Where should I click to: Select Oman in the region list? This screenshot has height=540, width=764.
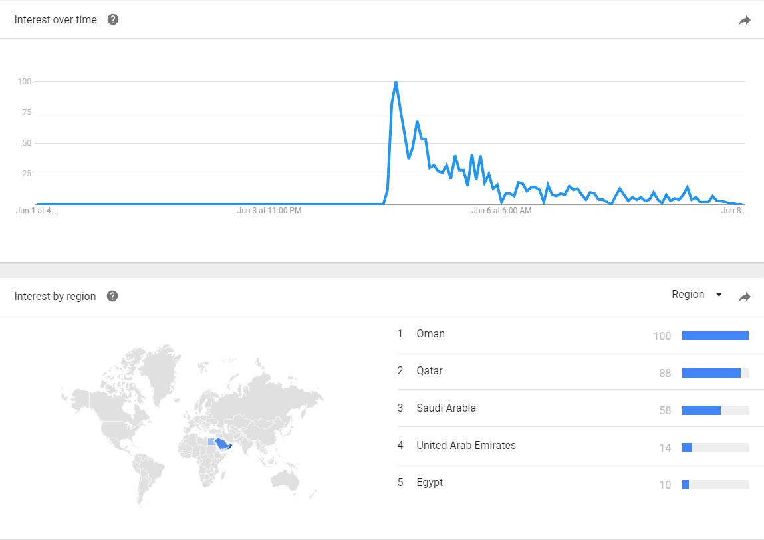(430, 334)
